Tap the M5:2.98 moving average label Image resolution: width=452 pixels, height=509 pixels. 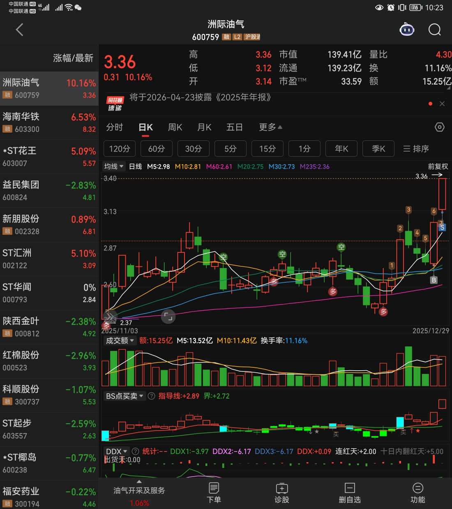pyautogui.click(x=159, y=166)
